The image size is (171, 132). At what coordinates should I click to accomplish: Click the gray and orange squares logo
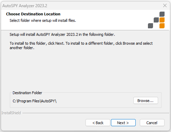(156, 20)
